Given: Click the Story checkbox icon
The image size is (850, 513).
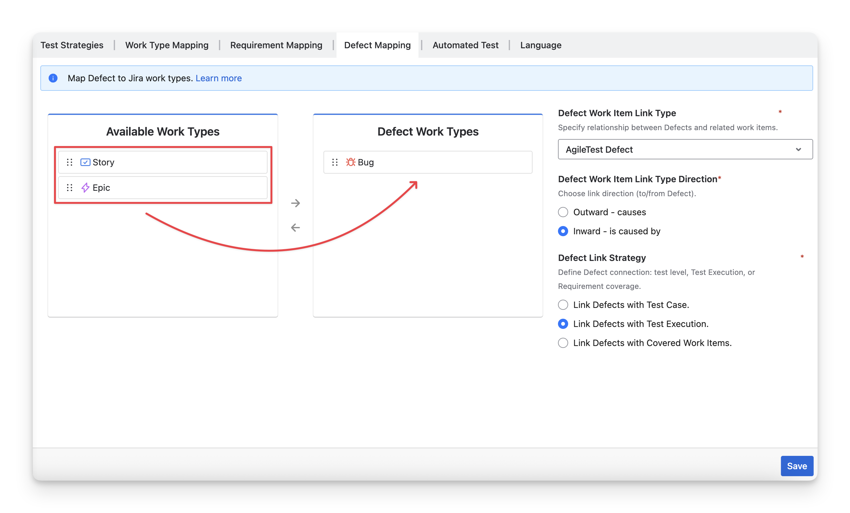Looking at the screenshot, I should [85, 162].
